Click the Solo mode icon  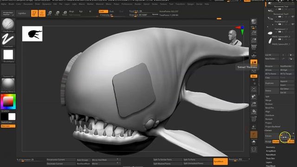coord(254,142)
